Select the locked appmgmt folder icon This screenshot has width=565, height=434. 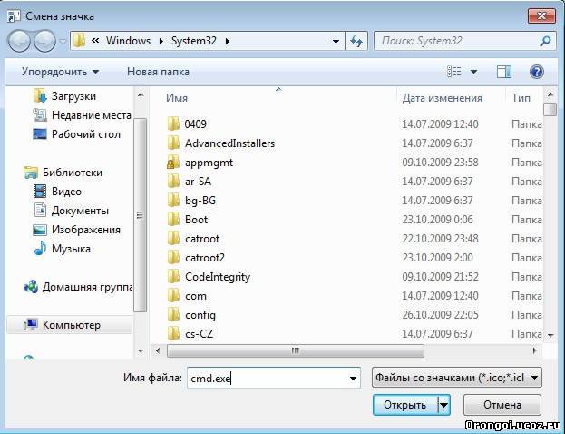point(173,162)
